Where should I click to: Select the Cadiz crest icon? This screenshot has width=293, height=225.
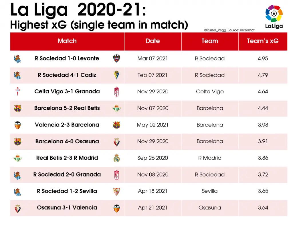117,75
